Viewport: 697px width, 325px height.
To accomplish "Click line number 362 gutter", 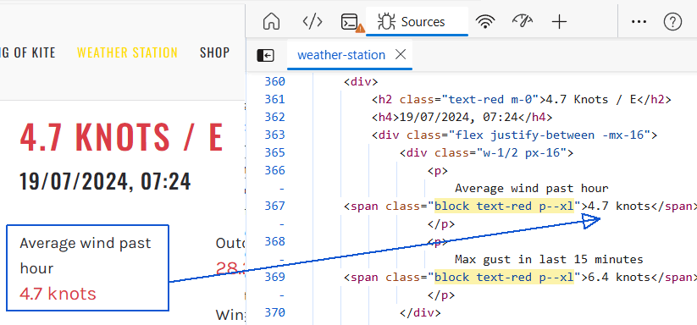I will (x=274, y=117).
